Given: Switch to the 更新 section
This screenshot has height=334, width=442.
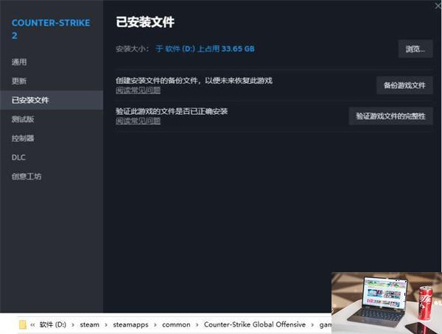Looking at the screenshot, I should pyautogui.click(x=19, y=81).
